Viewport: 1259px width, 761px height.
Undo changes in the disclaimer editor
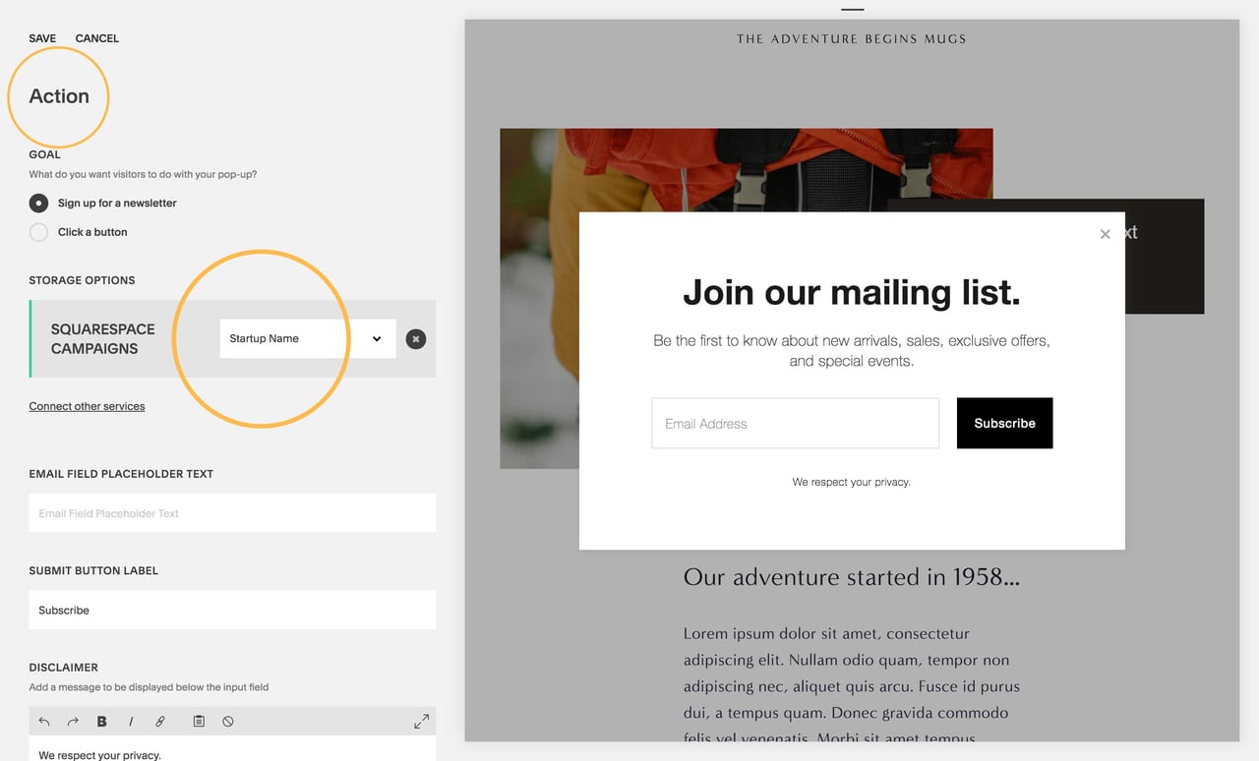click(x=43, y=721)
